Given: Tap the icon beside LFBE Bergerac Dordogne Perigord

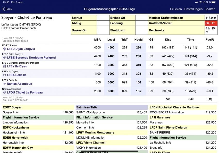Looking at the screenshot, I should (4, 57).
